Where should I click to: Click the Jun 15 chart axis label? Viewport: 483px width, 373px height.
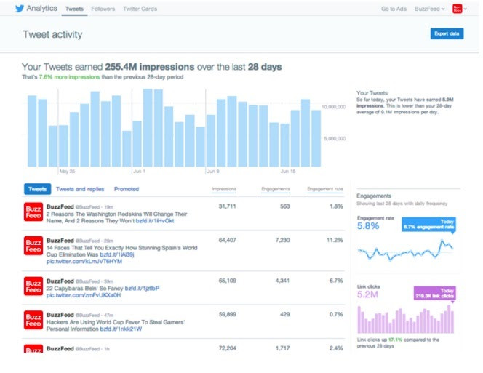288,172
